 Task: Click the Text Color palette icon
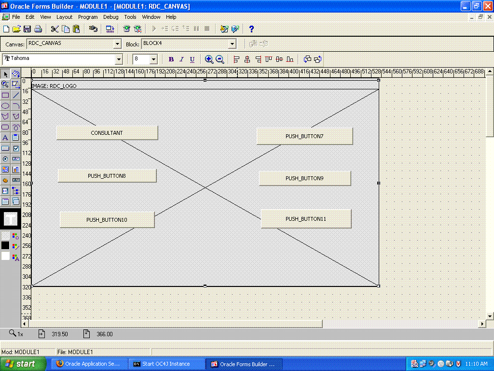[16, 257]
